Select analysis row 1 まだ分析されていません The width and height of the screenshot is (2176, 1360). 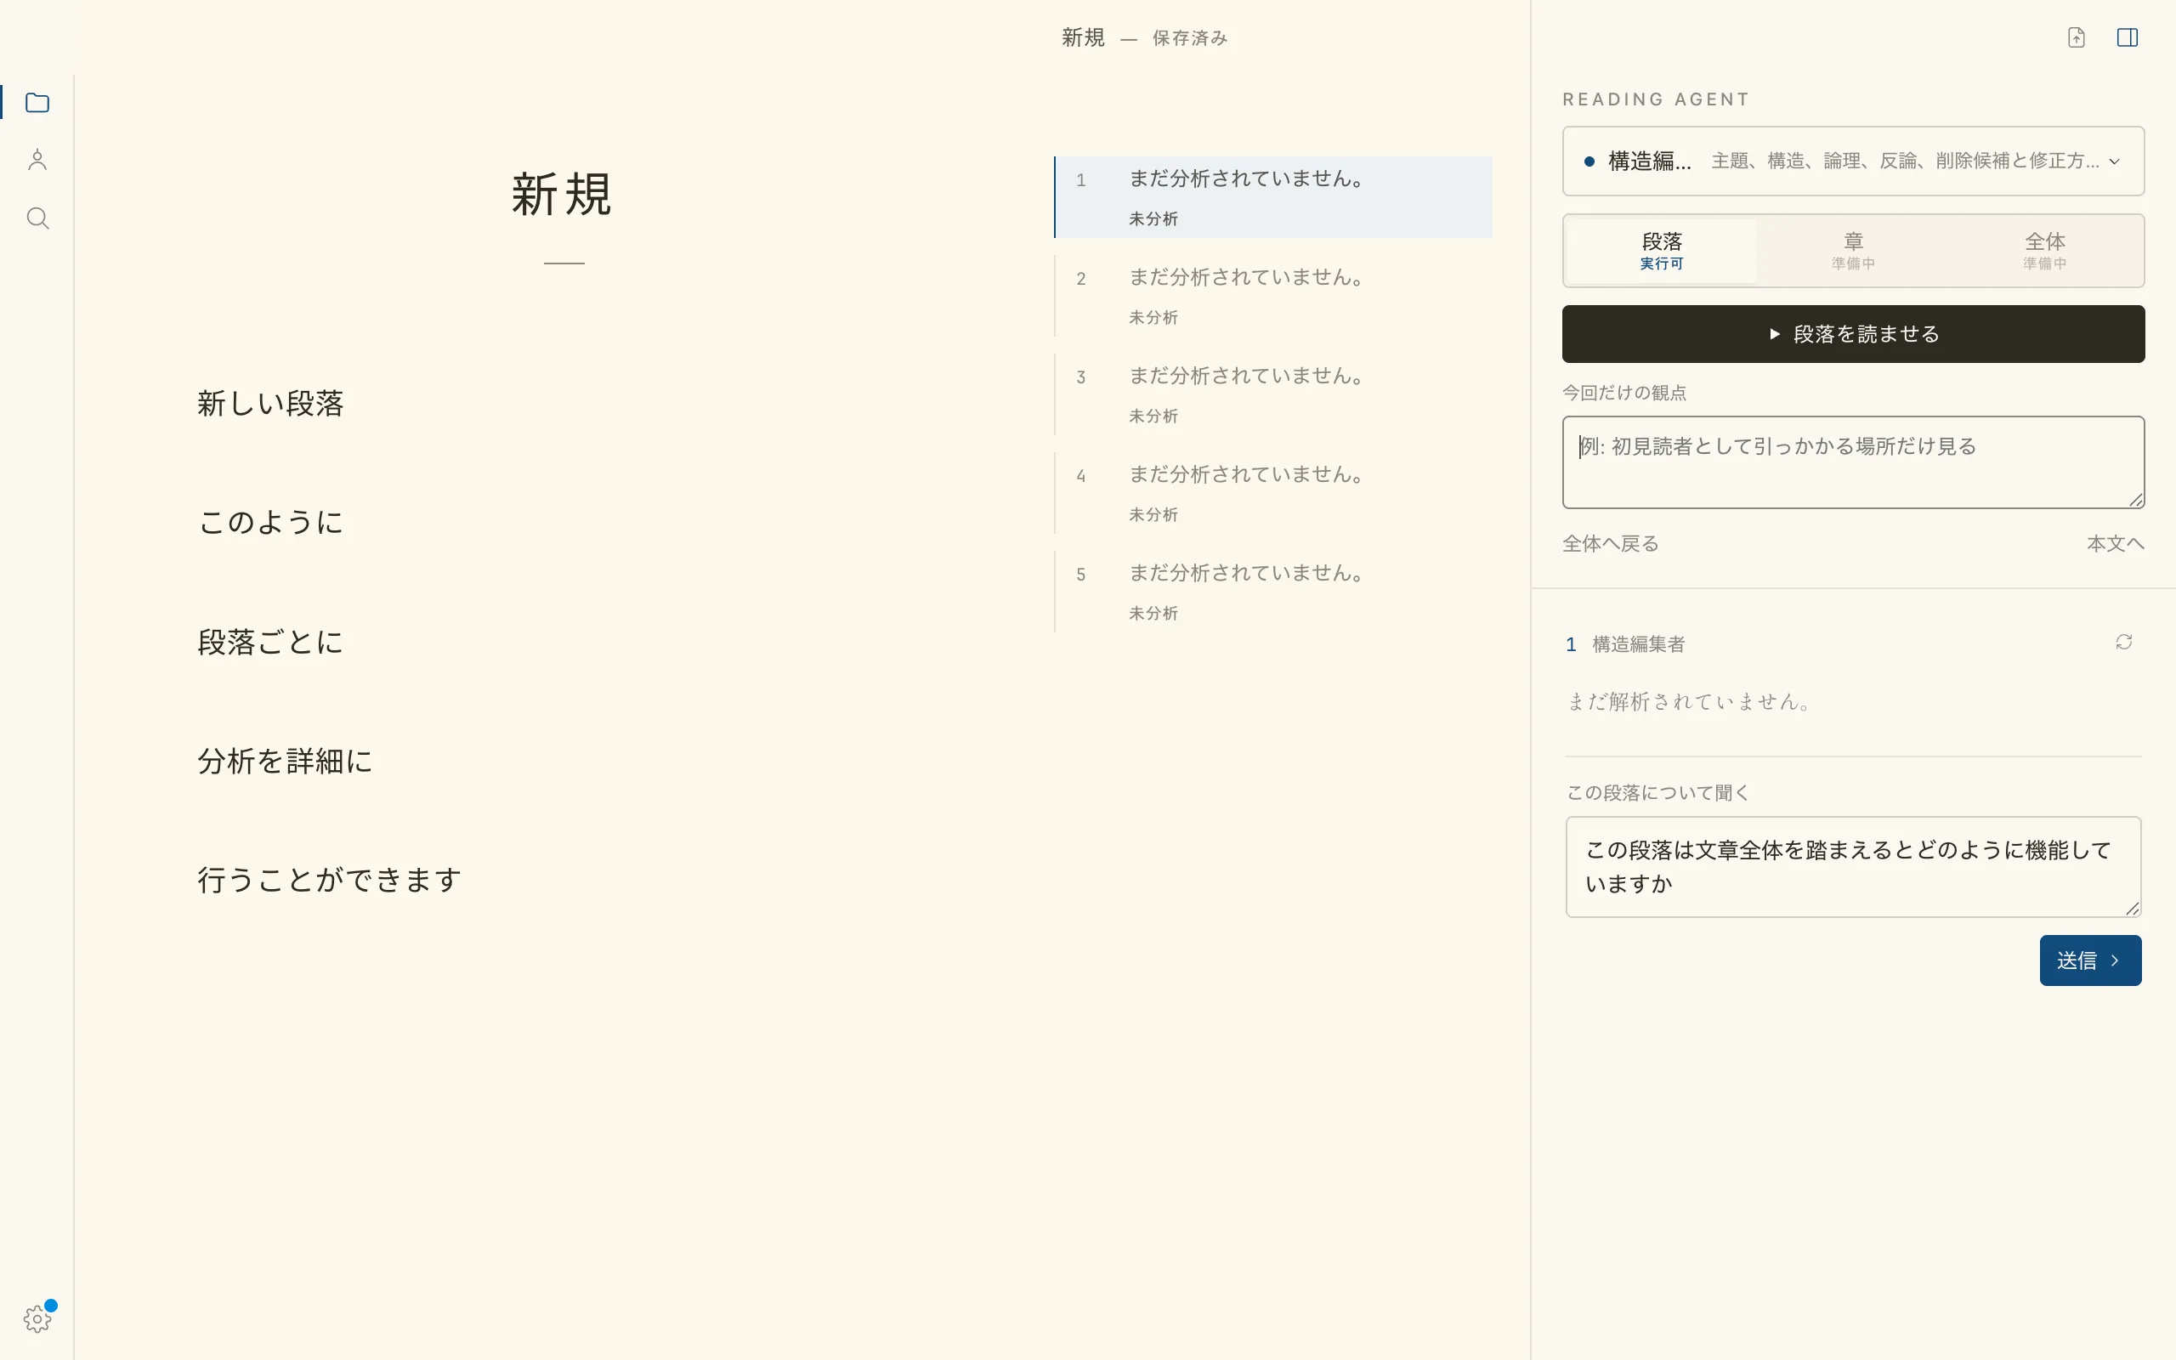(1273, 197)
